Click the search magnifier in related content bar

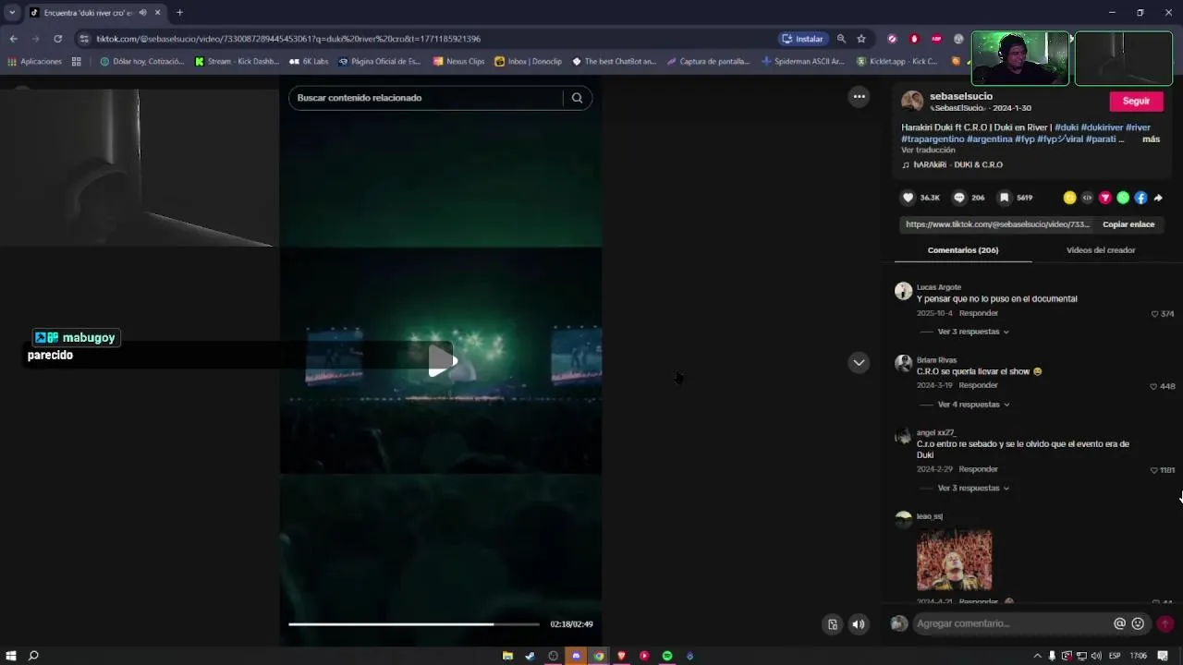pyautogui.click(x=577, y=98)
